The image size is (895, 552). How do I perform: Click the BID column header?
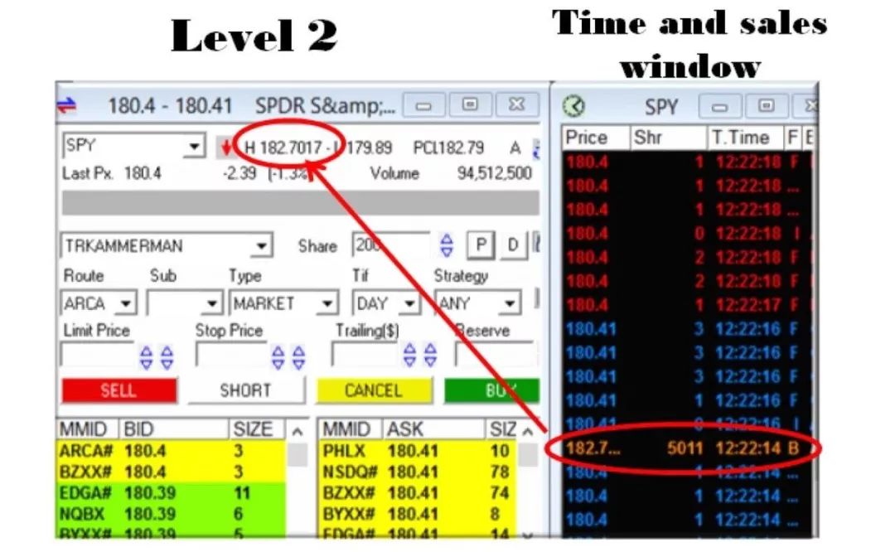click(x=173, y=429)
